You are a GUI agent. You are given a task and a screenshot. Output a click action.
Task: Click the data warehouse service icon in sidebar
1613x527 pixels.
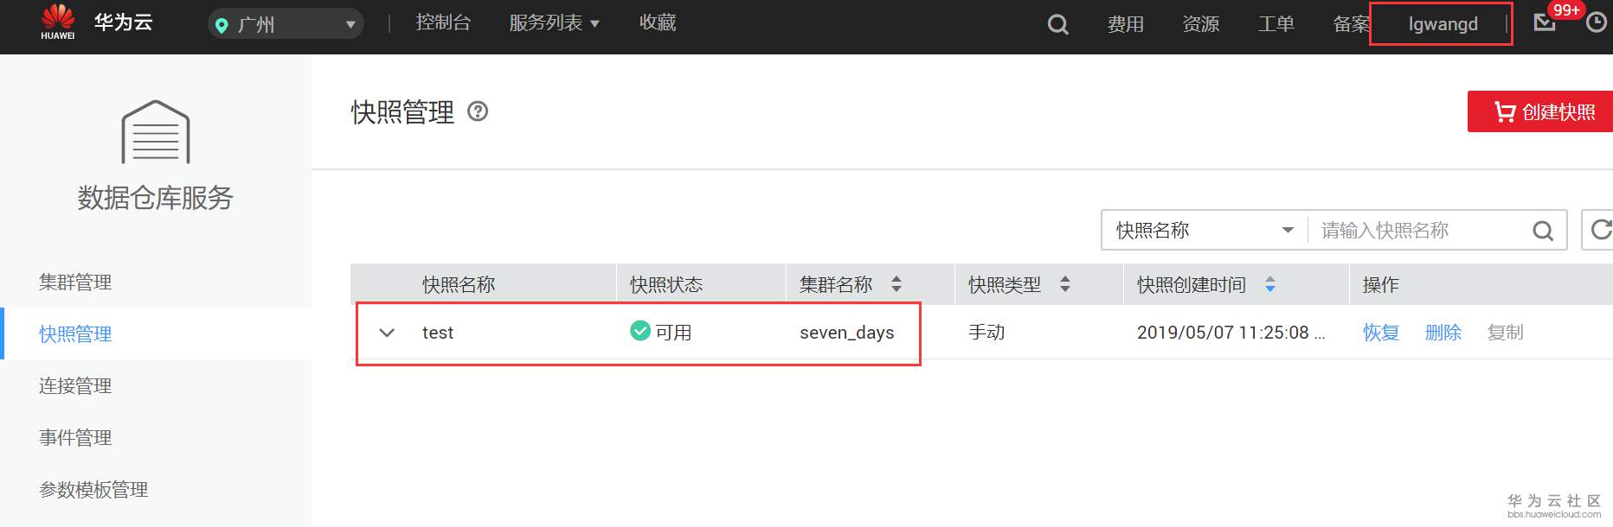tap(156, 132)
